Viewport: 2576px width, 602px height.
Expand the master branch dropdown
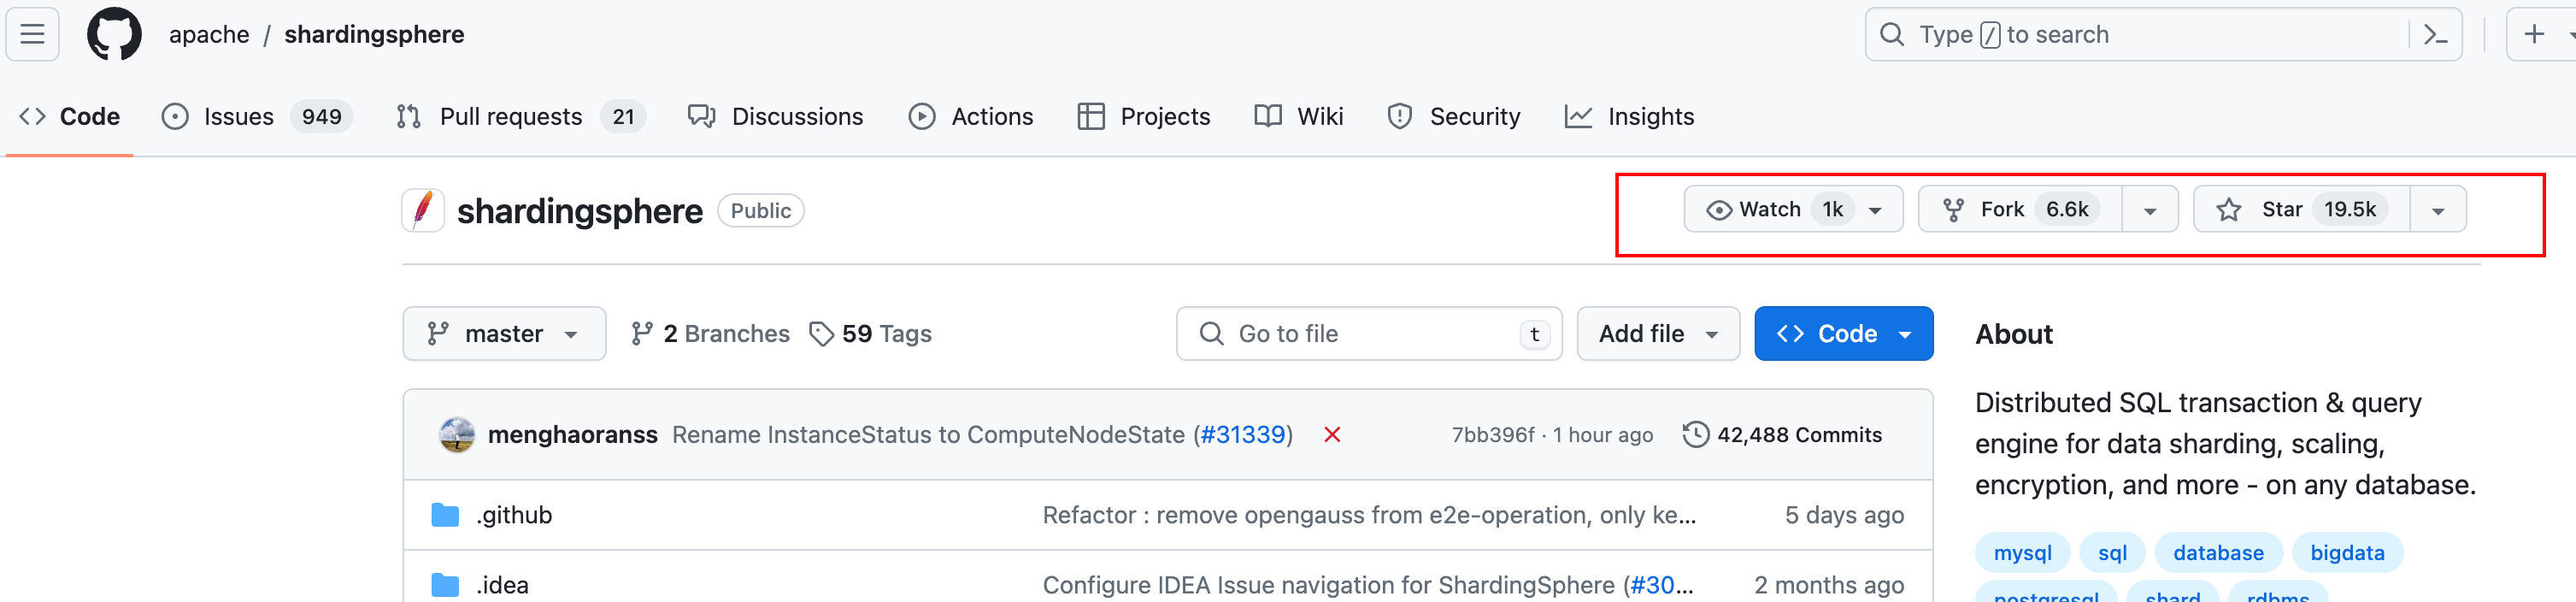(504, 334)
